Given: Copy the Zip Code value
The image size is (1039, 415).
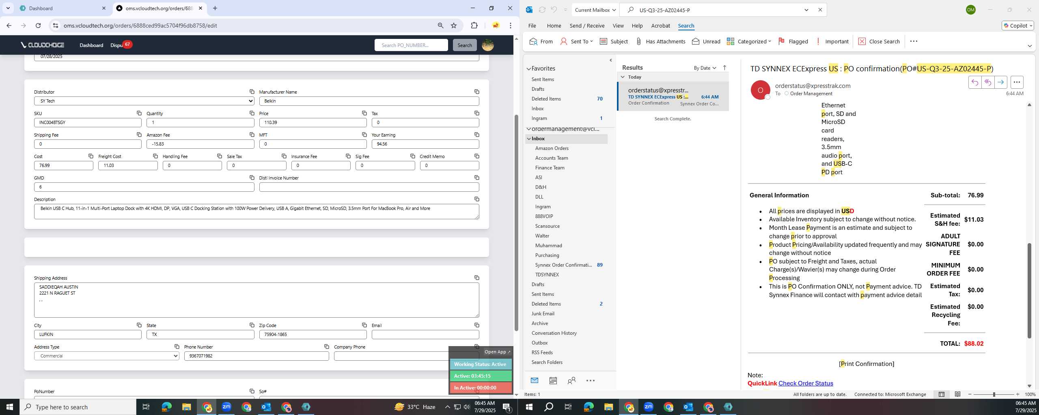Looking at the screenshot, I should (364, 325).
